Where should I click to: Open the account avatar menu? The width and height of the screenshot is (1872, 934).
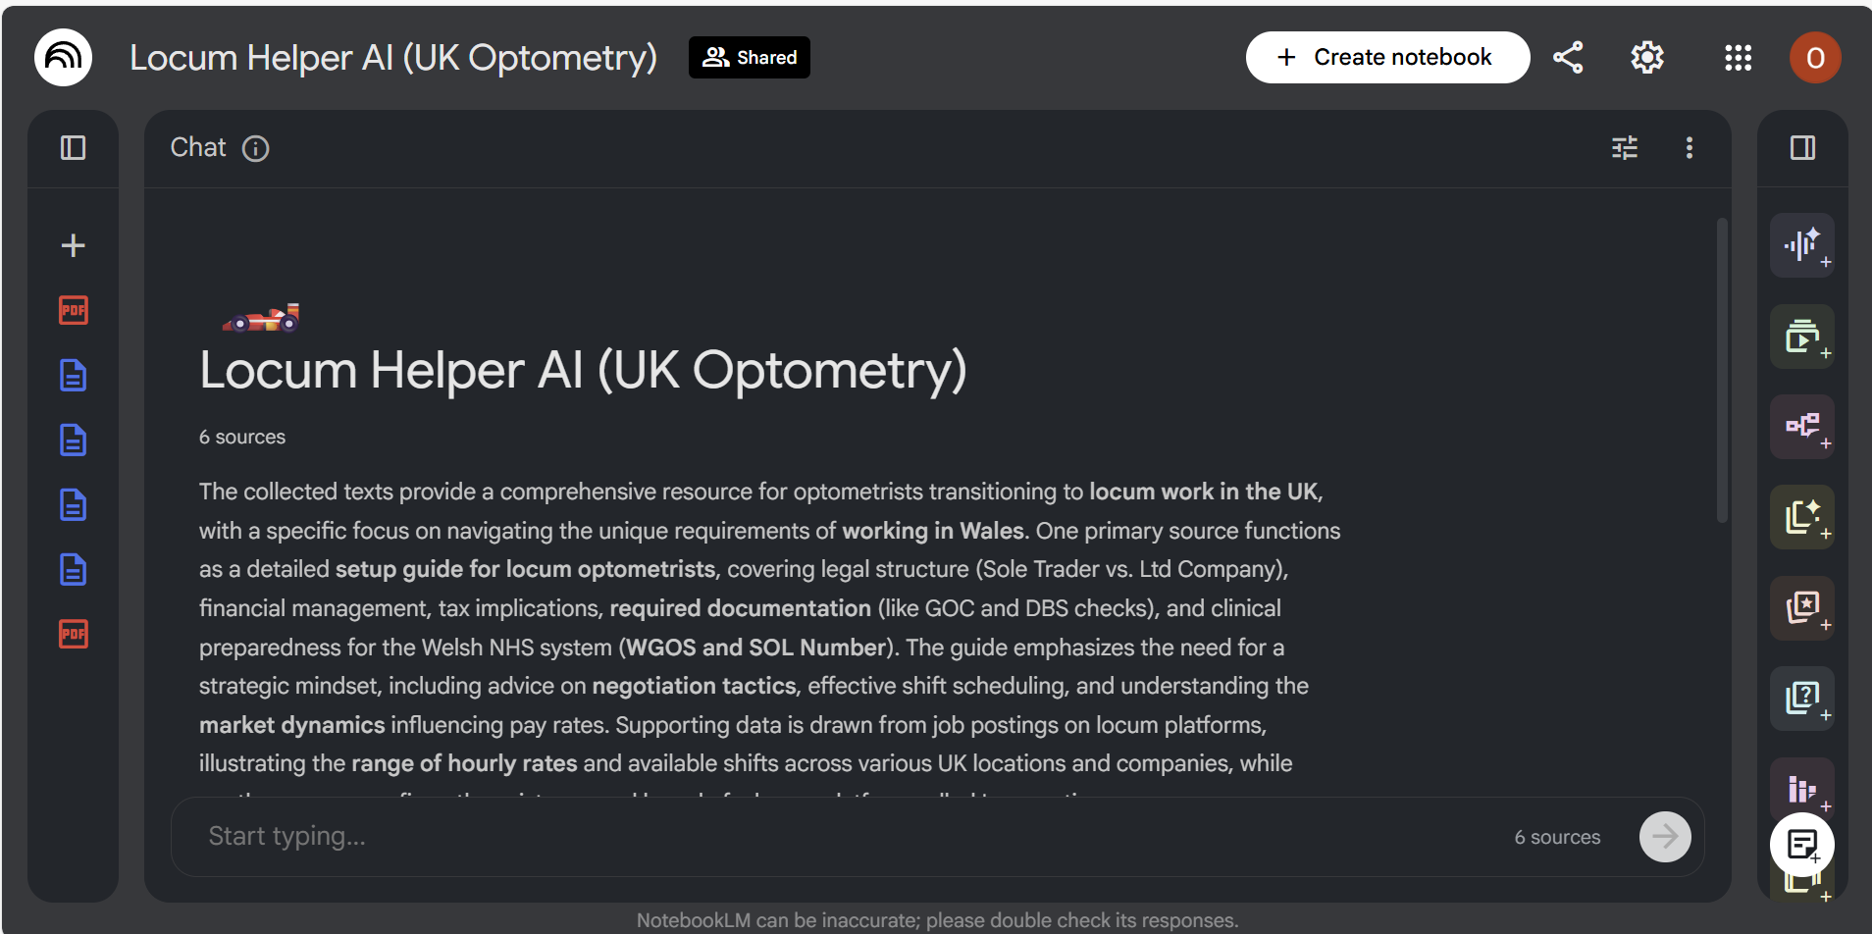coord(1814,57)
